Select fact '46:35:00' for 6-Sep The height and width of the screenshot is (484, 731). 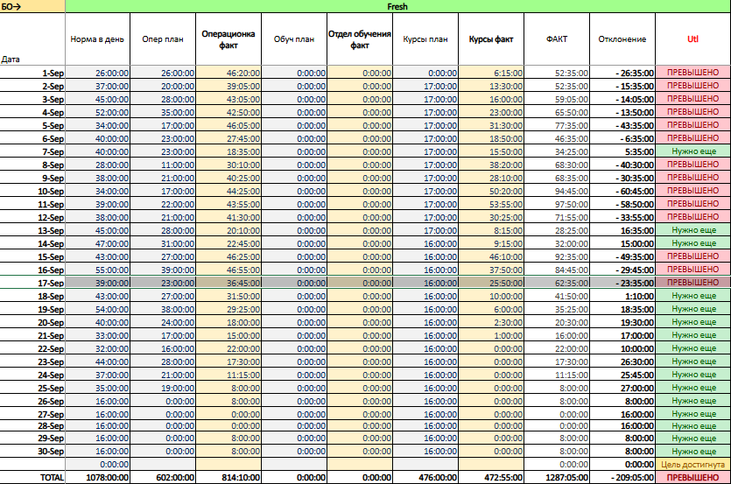click(557, 138)
